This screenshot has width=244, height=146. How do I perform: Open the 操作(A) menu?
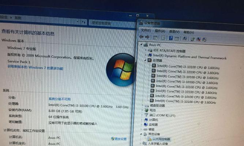pos(160,31)
